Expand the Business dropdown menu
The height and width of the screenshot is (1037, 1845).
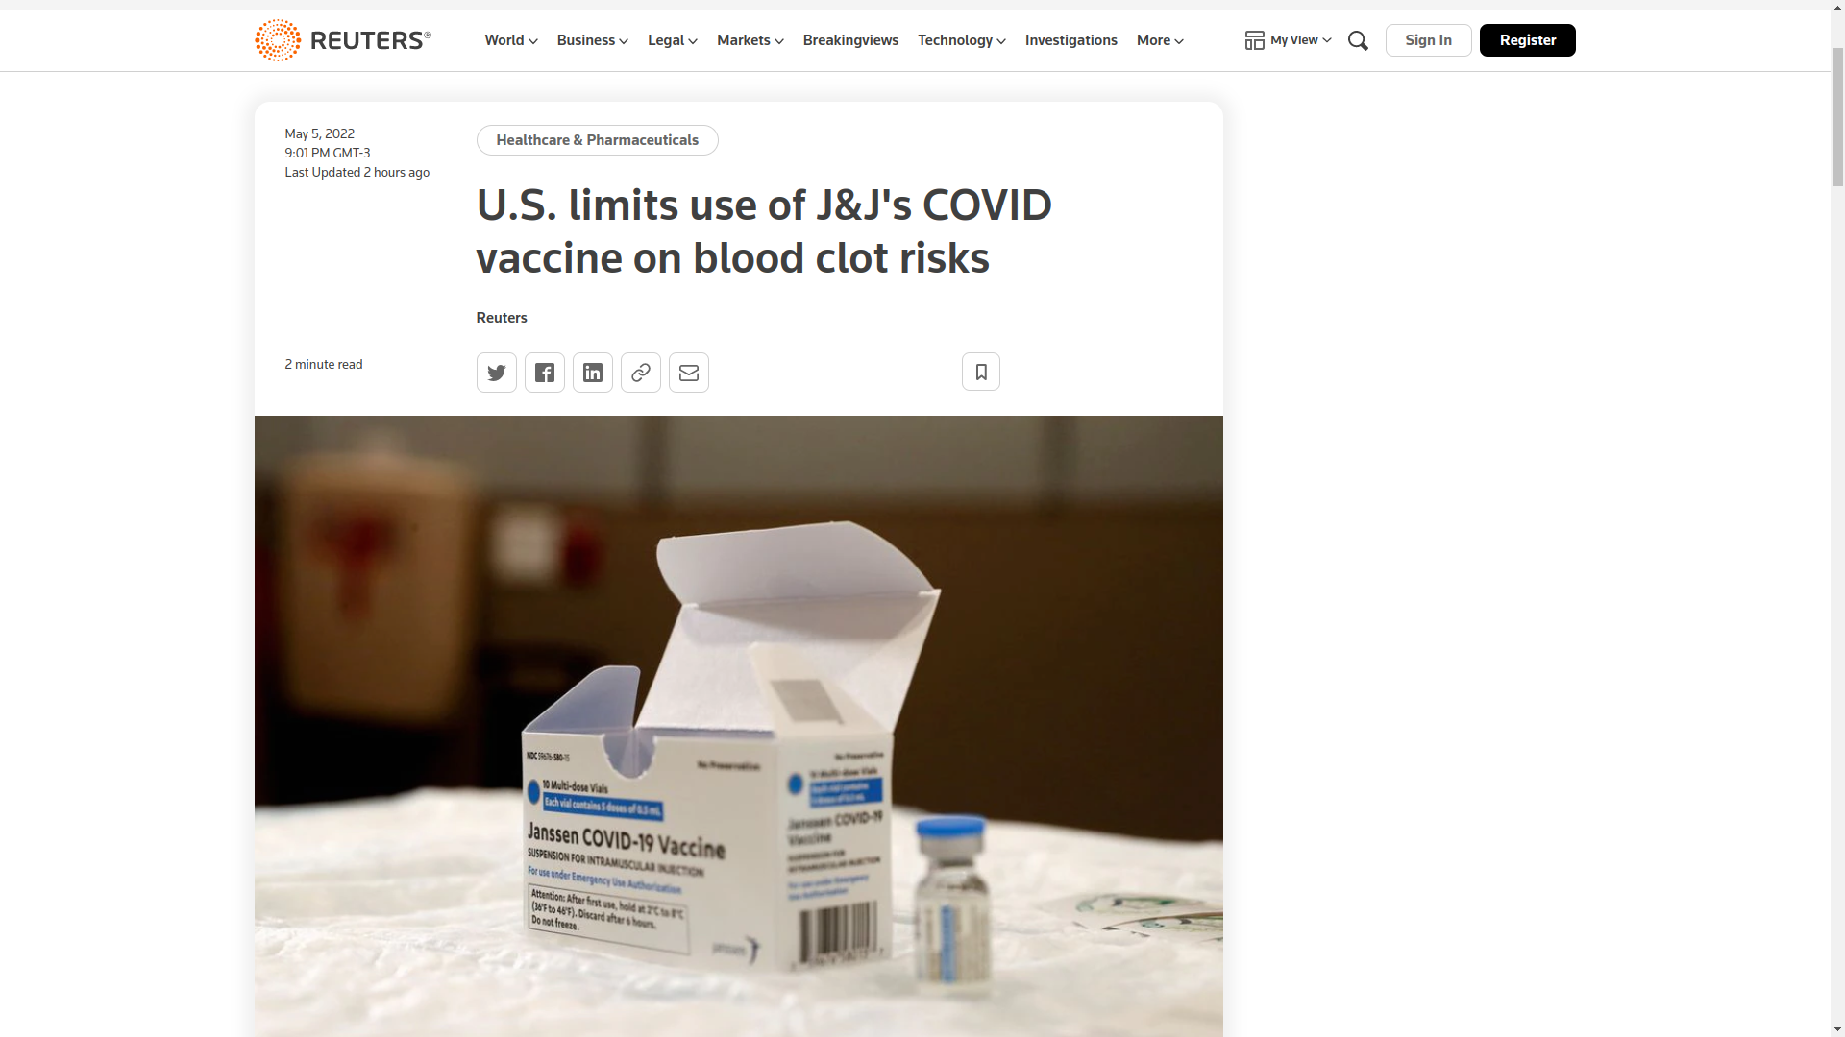[592, 40]
